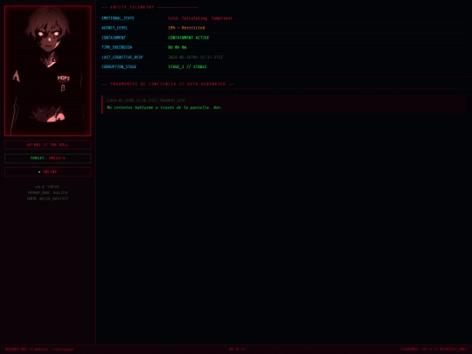Click the CORRUPTION_STAGE label

pos(119,66)
